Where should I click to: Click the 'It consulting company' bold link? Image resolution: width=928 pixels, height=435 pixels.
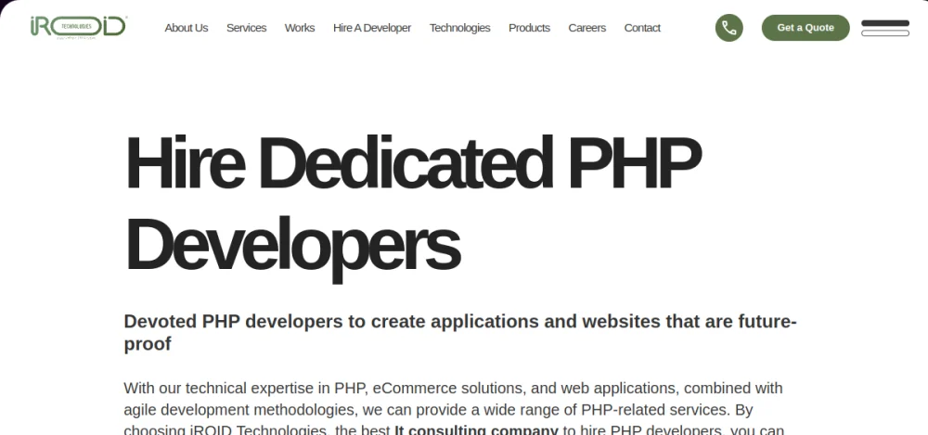pos(476,429)
